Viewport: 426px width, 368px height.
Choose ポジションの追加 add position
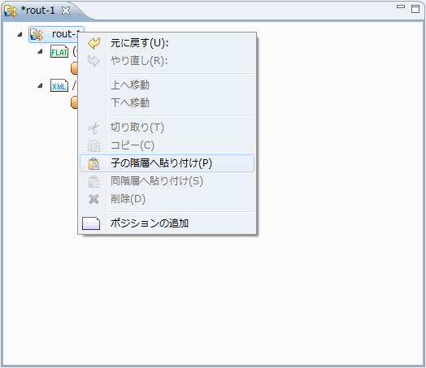pos(167,223)
